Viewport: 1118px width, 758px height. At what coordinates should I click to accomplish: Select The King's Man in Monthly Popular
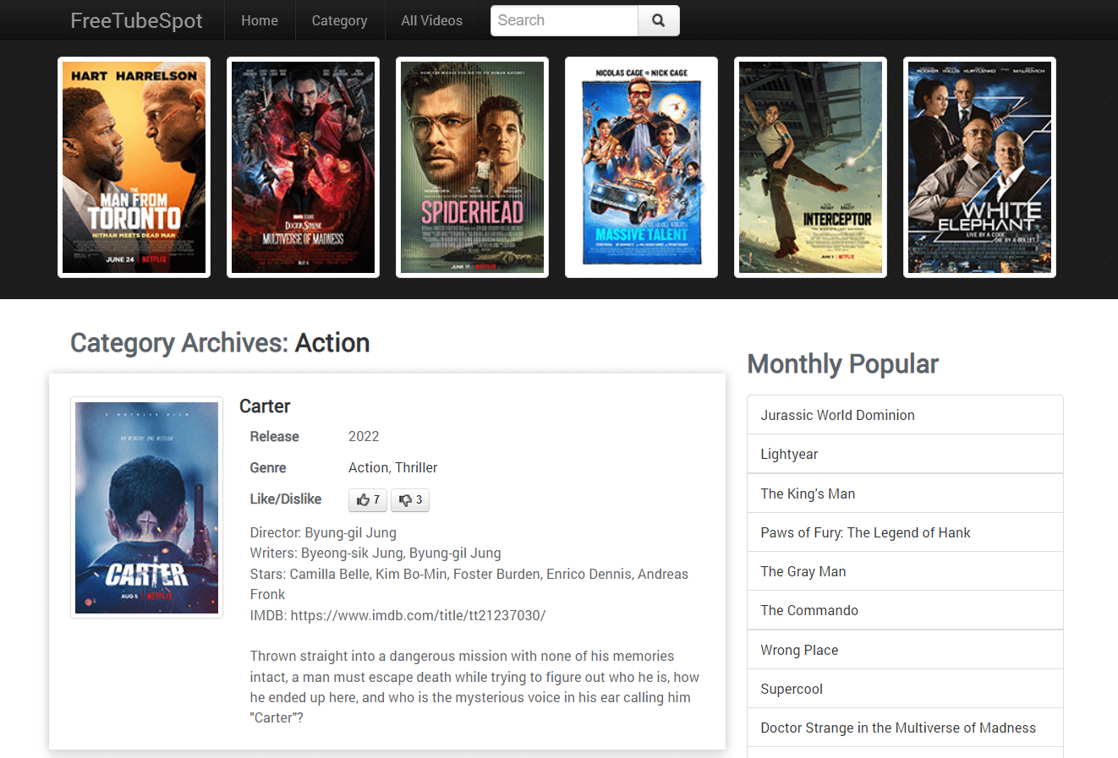[905, 494]
